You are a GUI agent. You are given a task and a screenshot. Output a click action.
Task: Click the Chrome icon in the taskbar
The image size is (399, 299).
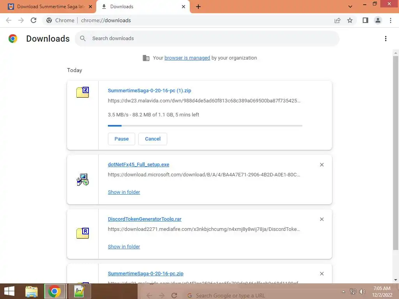pyautogui.click(x=55, y=291)
